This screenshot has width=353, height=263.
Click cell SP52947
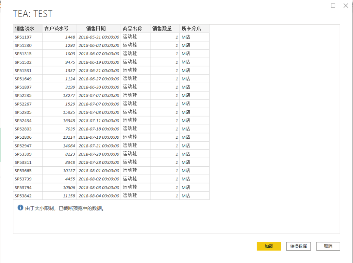[x=28, y=146]
